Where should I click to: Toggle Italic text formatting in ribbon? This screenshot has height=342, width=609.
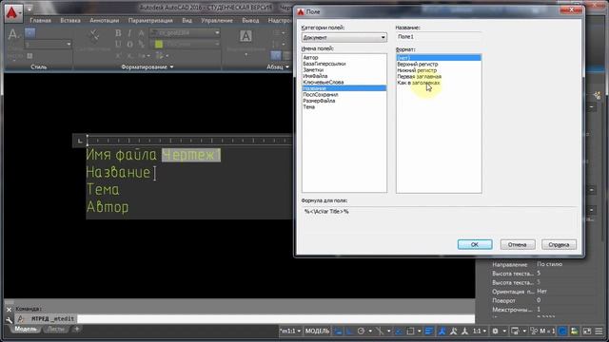pos(129,33)
